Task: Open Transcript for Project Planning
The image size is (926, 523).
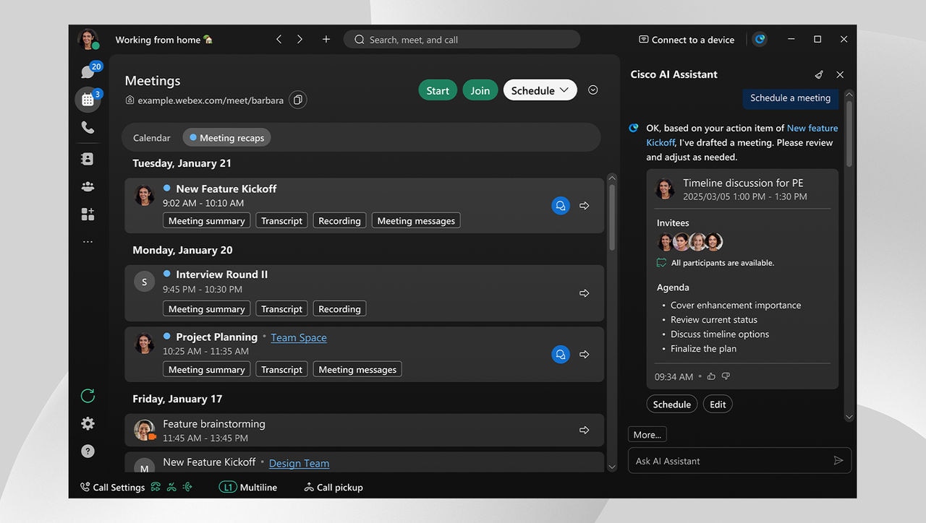Action: tap(281, 370)
